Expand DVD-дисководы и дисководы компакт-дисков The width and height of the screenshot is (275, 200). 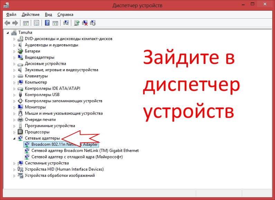pos(14,39)
